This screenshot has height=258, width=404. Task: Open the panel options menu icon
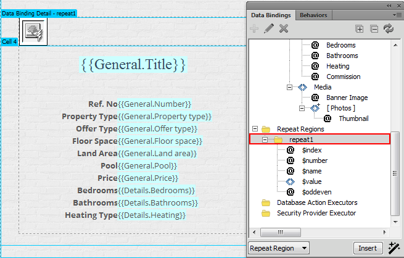click(x=397, y=15)
